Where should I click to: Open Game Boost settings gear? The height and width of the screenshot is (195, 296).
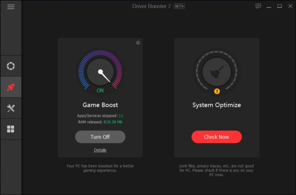(x=138, y=43)
